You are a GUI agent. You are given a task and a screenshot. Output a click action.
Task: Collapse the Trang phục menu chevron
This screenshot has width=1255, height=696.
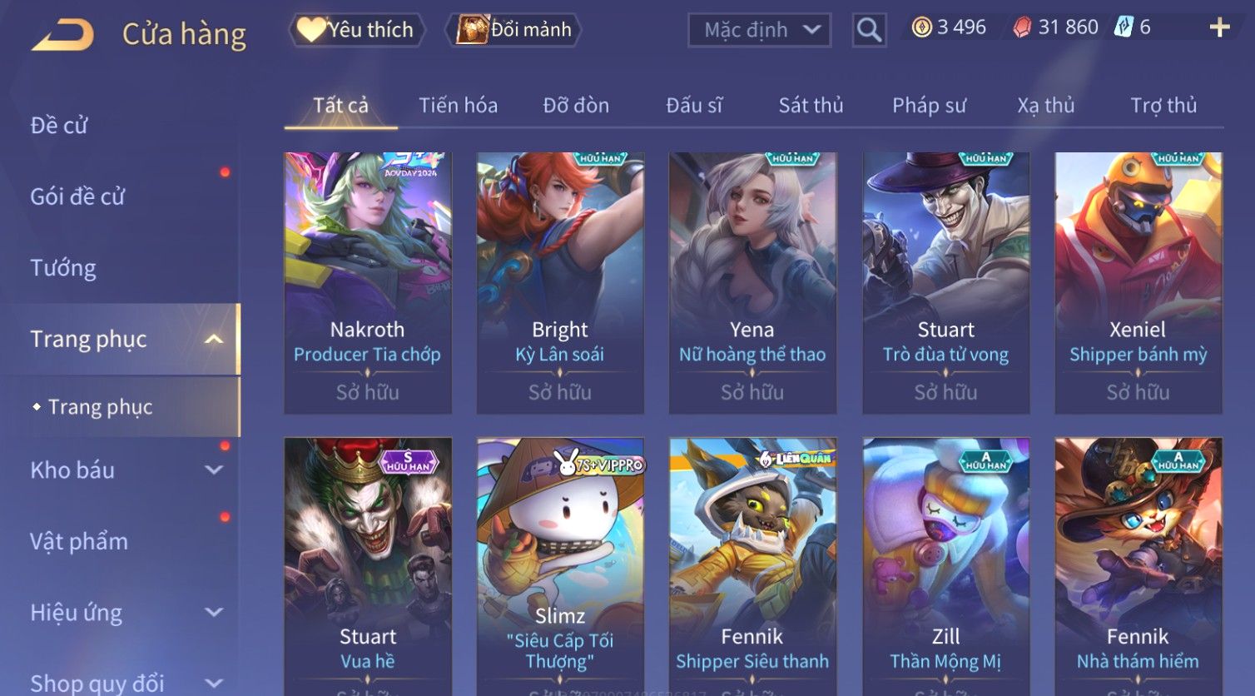click(214, 339)
